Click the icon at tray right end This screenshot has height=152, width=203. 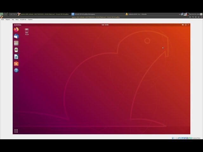point(201,14)
